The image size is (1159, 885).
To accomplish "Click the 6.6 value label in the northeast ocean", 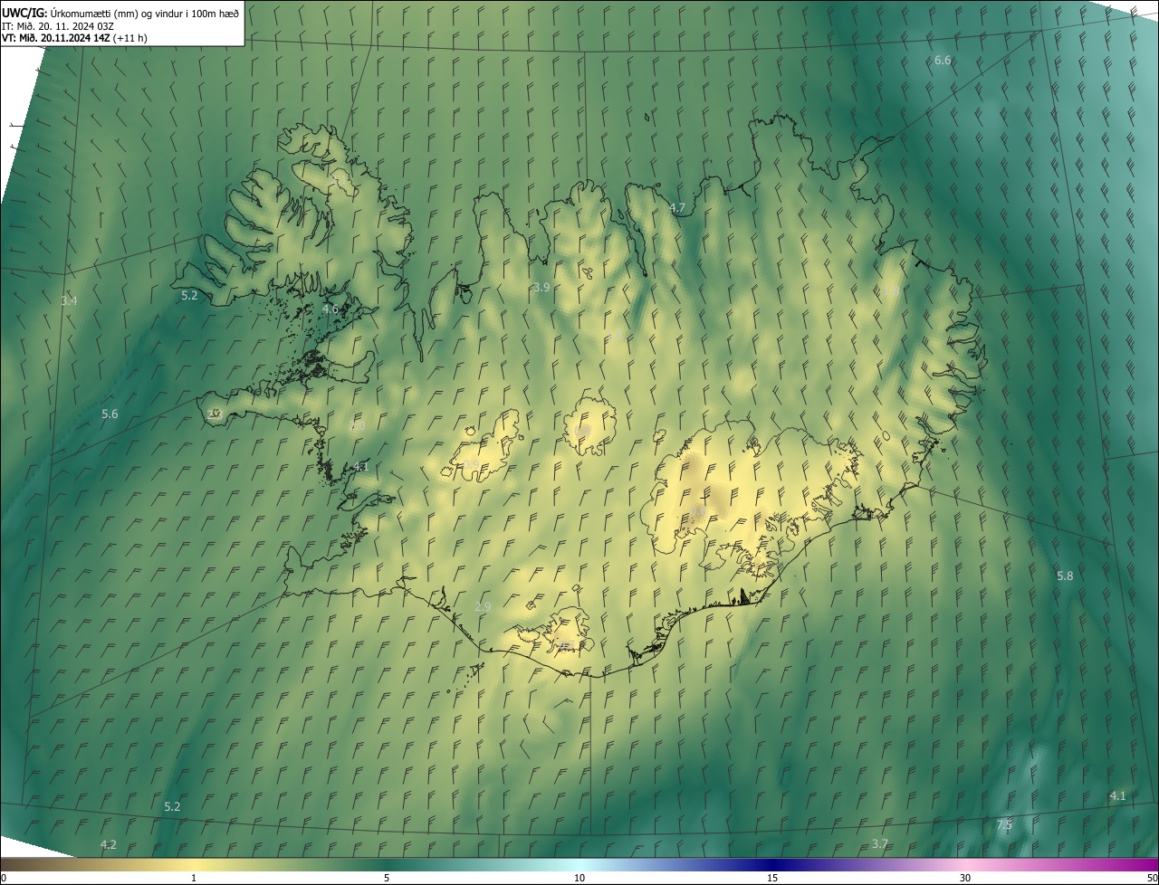I will [x=943, y=60].
